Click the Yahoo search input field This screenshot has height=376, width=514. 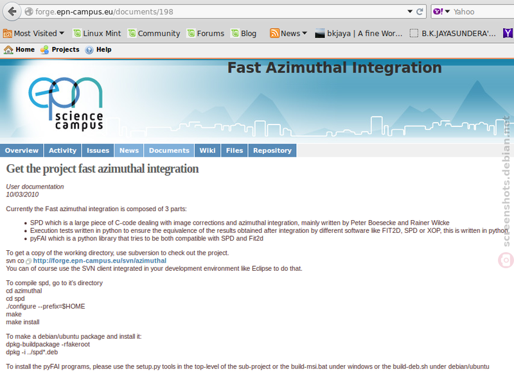pyautogui.click(x=483, y=12)
